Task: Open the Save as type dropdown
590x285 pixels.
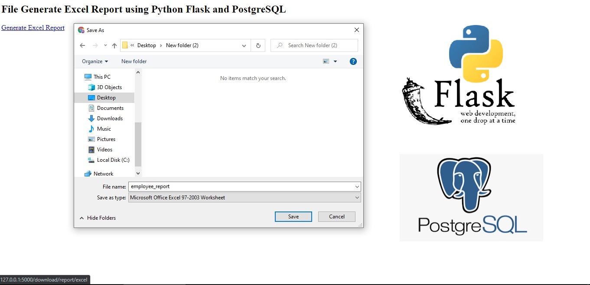Action: click(x=244, y=197)
